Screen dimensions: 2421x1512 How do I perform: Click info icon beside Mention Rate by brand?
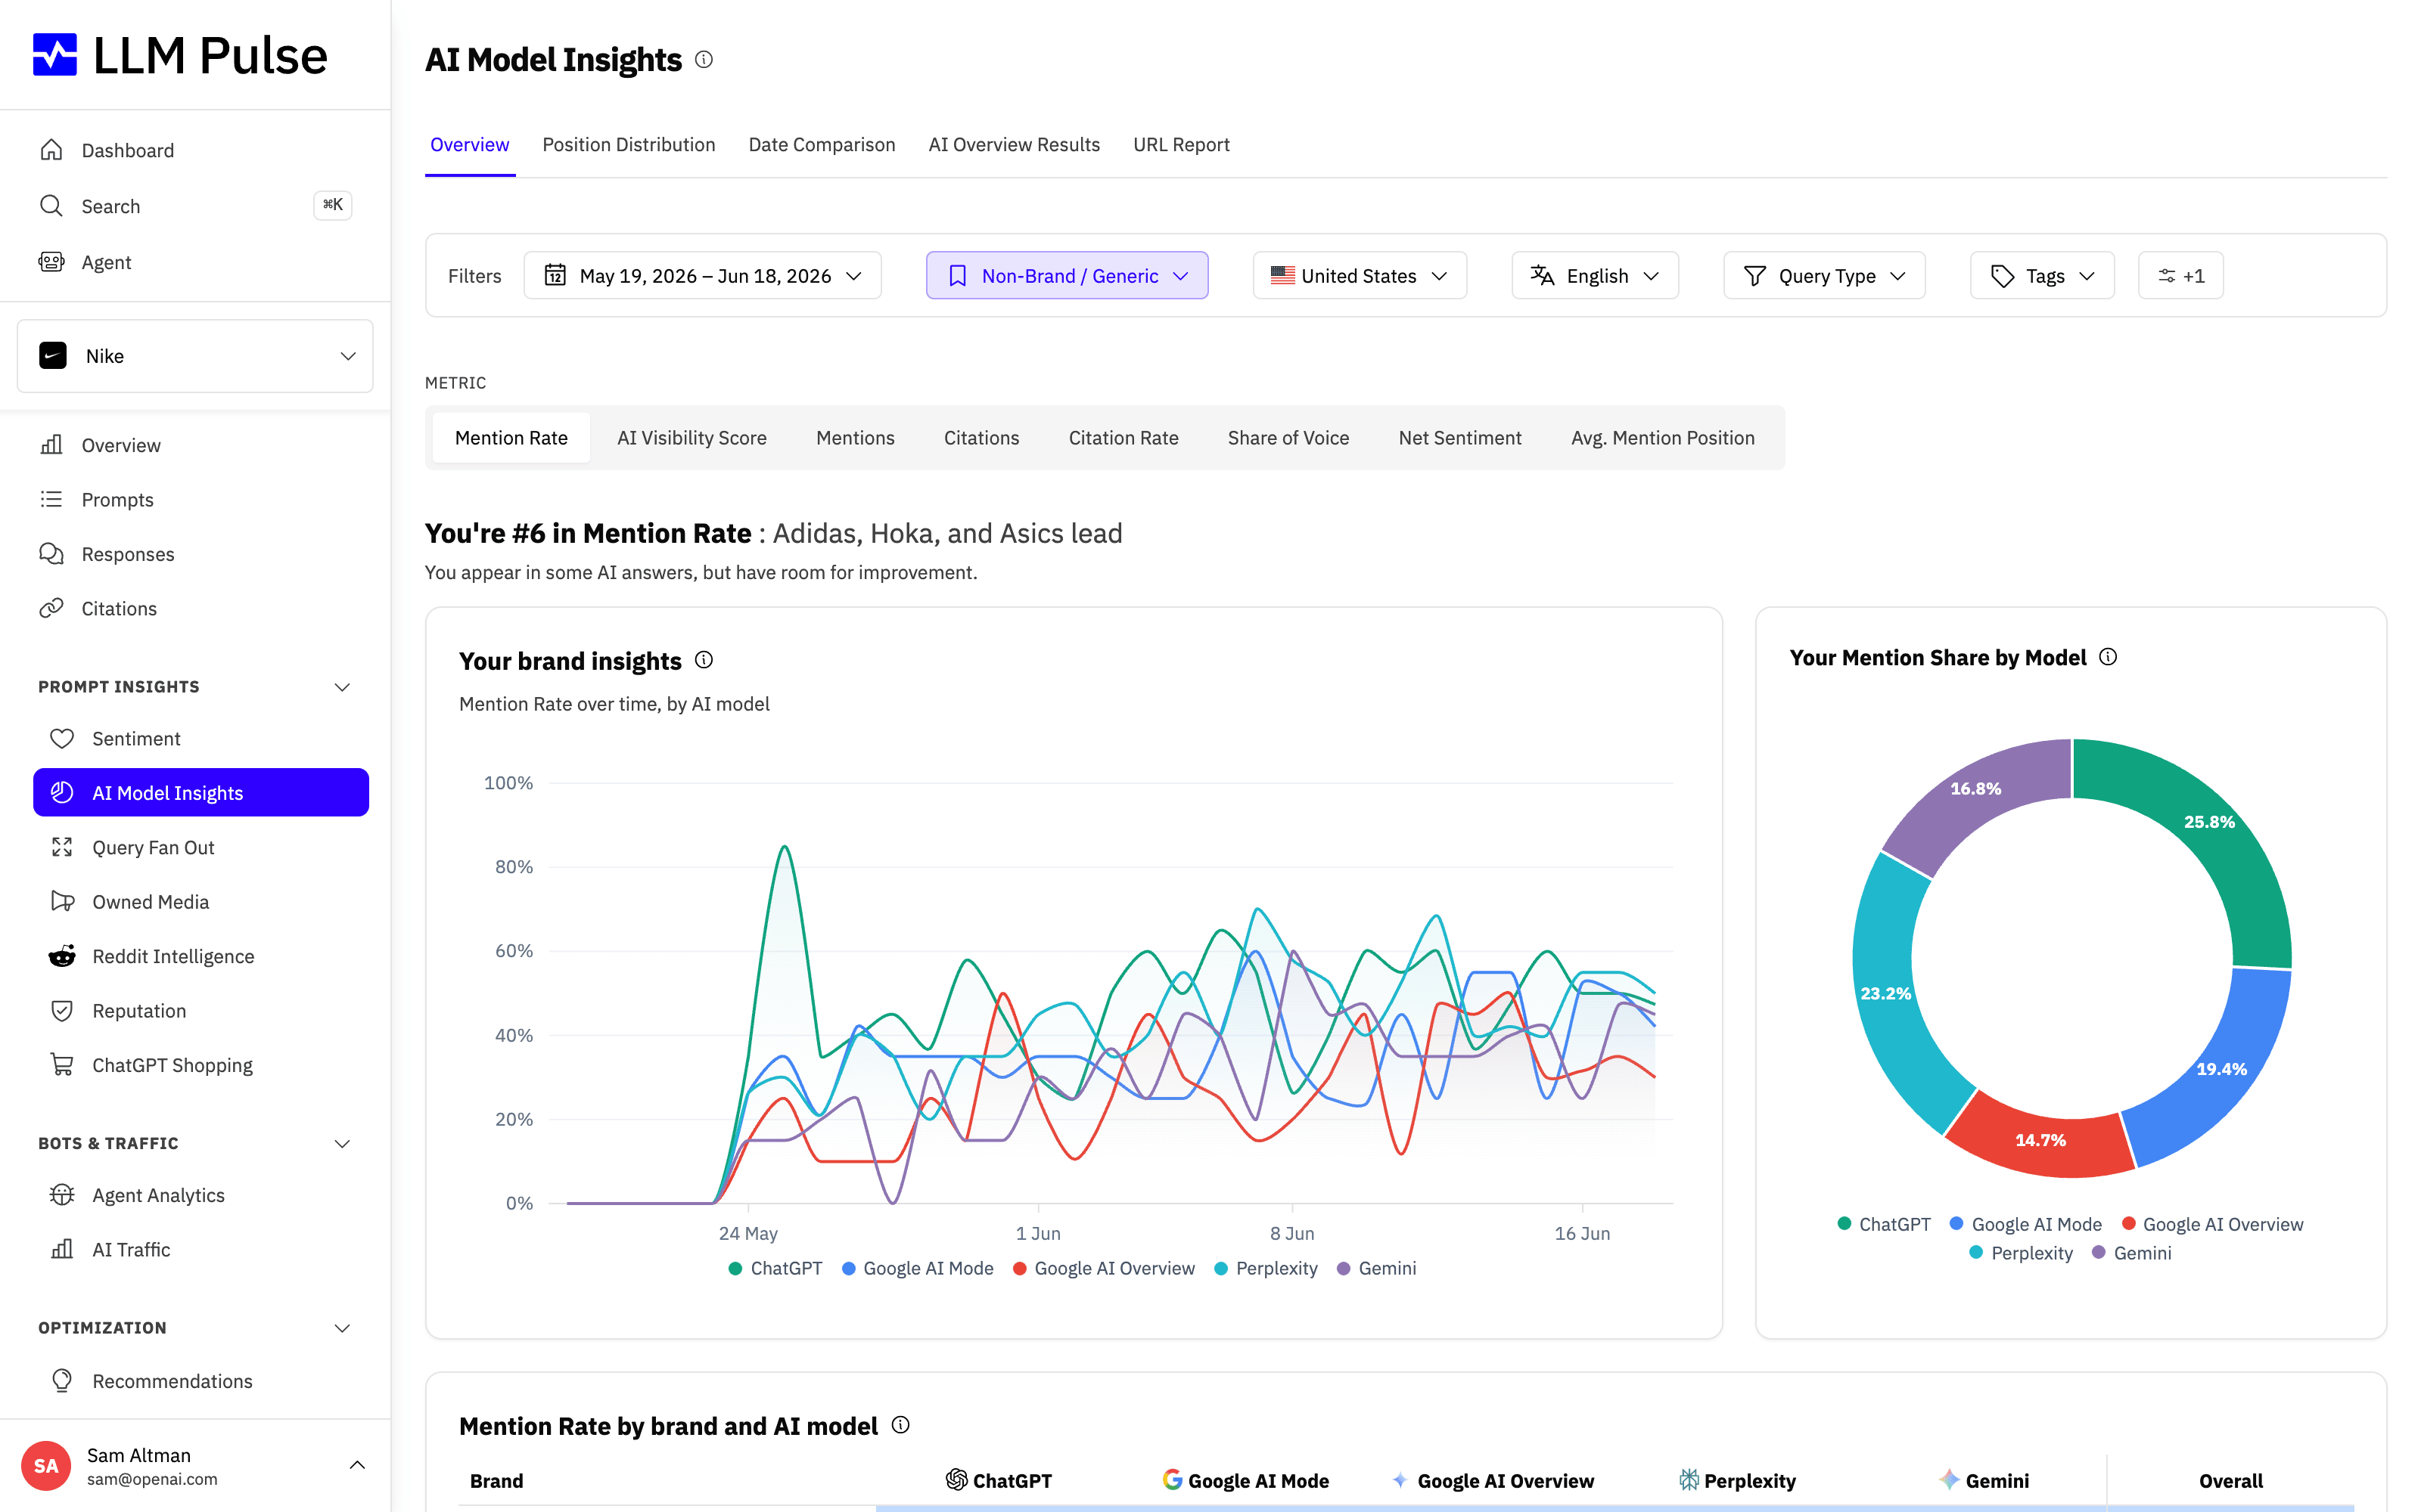coord(900,1425)
